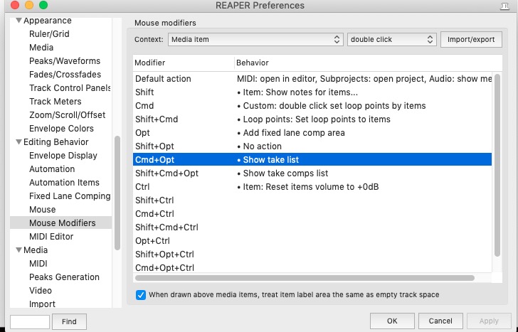518x332 pixels.
Task: Collapse the Appearance tree section
Action: click(x=18, y=21)
